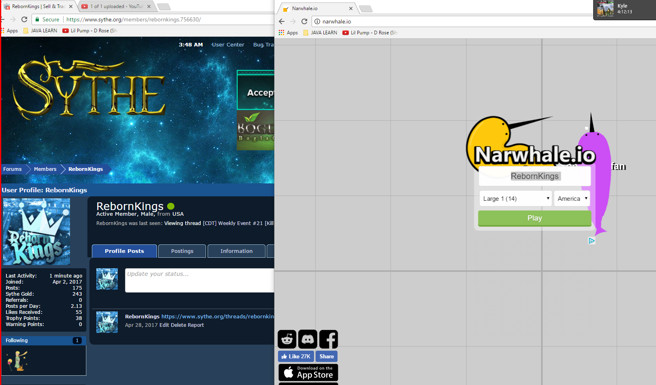This screenshot has width=656, height=385.
Task: Reload the Narwhale.io page
Action: (x=304, y=21)
